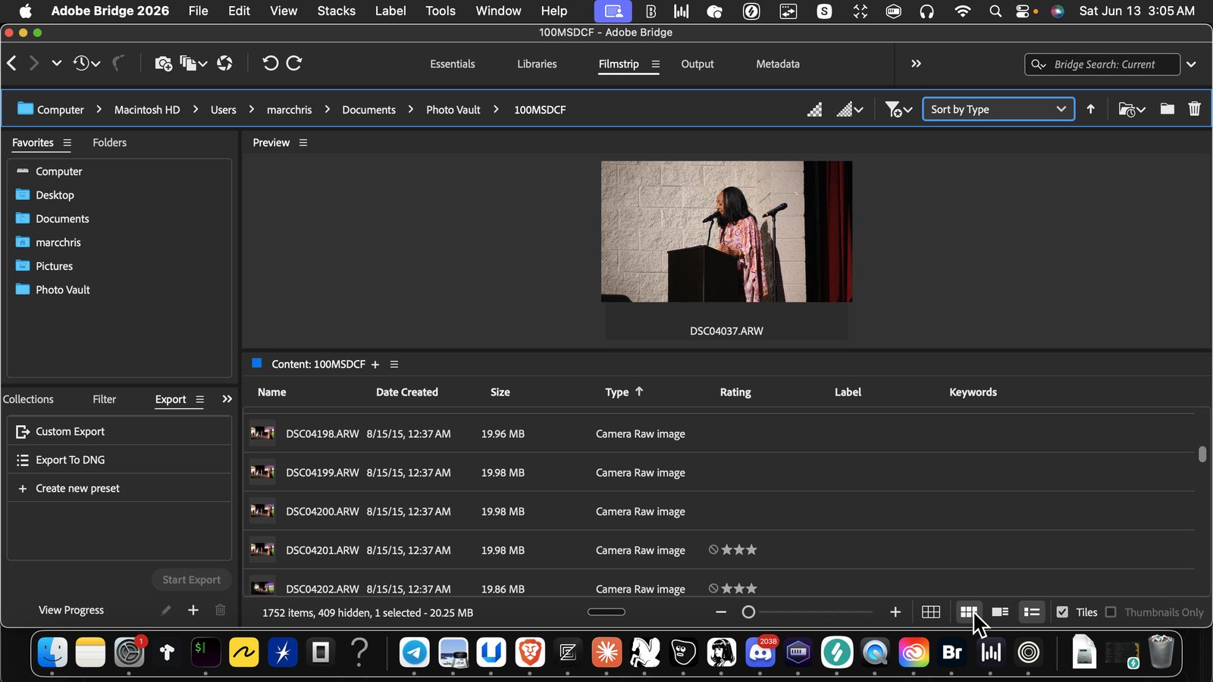Rotate 90 degrees counterclockwise

271,64
